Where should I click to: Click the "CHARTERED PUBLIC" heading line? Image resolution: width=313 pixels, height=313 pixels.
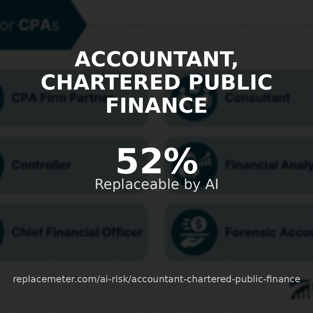click(156, 82)
